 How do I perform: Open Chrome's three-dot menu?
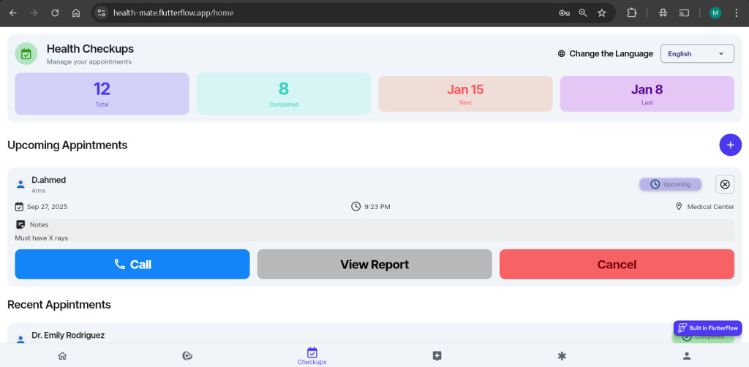coord(736,13)
